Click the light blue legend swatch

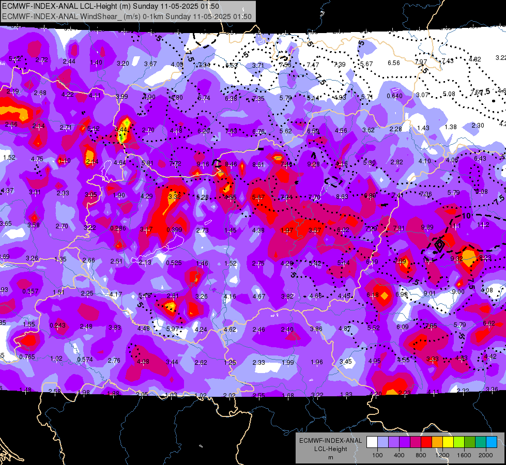click(x=383, y=442)
